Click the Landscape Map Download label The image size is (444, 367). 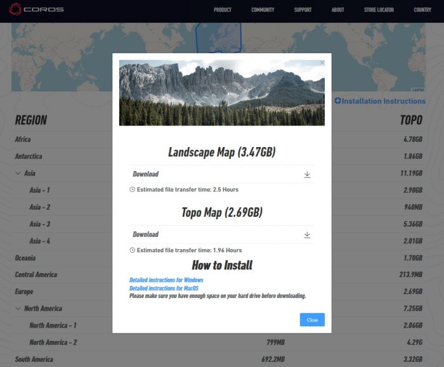(x=145, y=174)
